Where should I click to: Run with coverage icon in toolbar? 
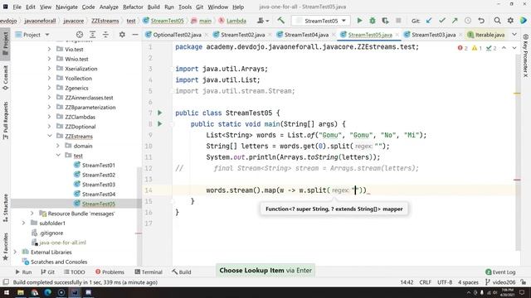pos(385,21)
